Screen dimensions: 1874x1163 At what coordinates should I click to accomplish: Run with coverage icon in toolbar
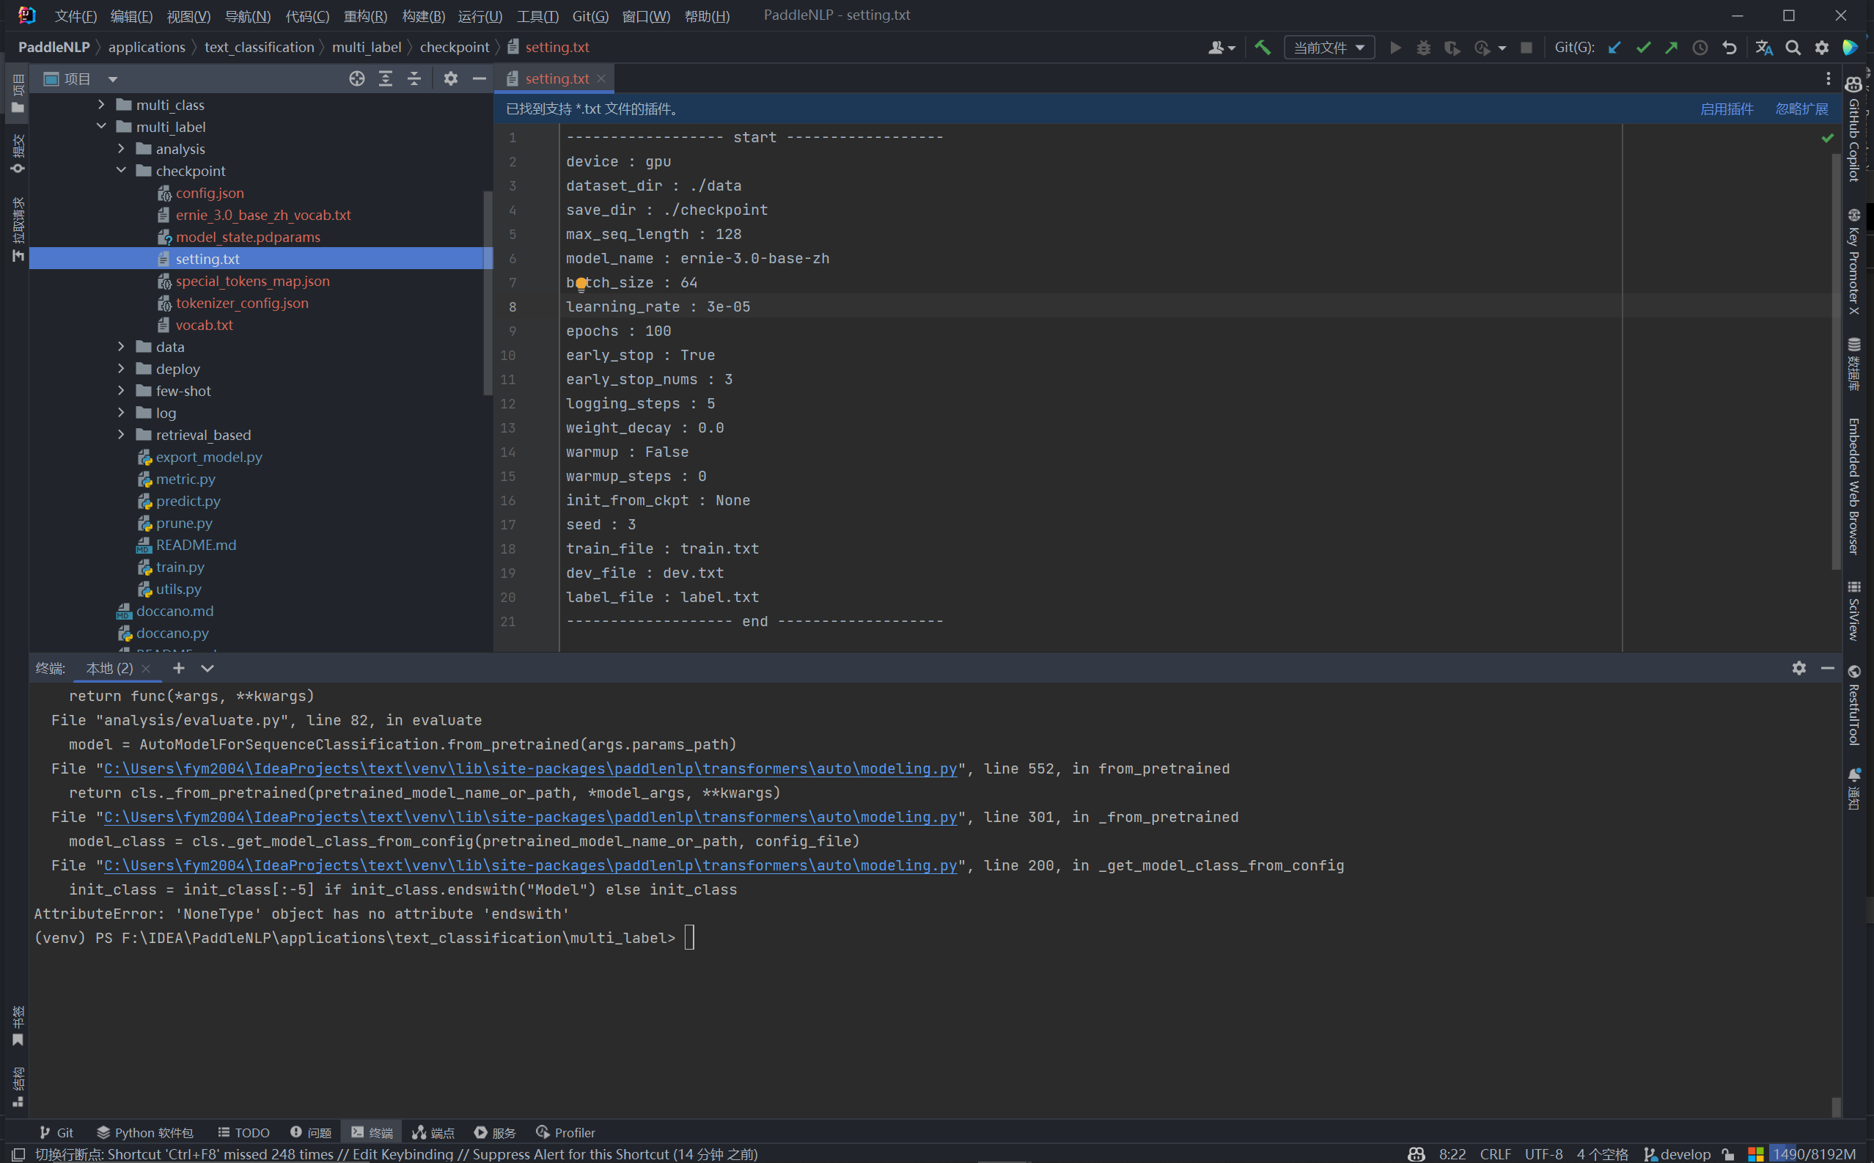point(1452,48)
